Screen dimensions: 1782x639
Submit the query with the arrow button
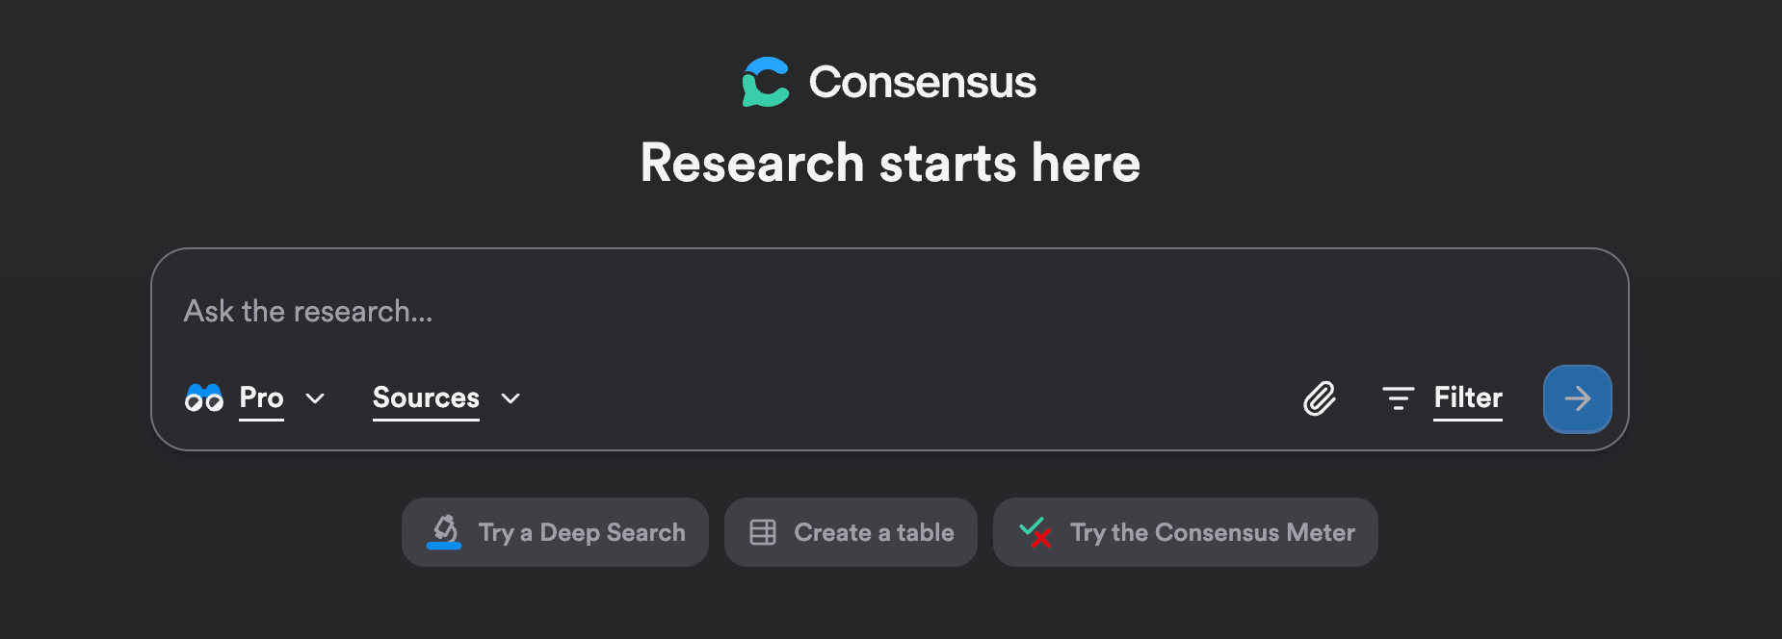pos(1577,398)
